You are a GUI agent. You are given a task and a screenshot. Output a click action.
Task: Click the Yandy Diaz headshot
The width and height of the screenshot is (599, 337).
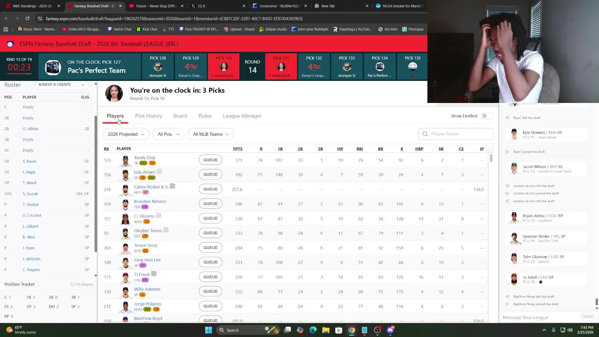(125, 161)
